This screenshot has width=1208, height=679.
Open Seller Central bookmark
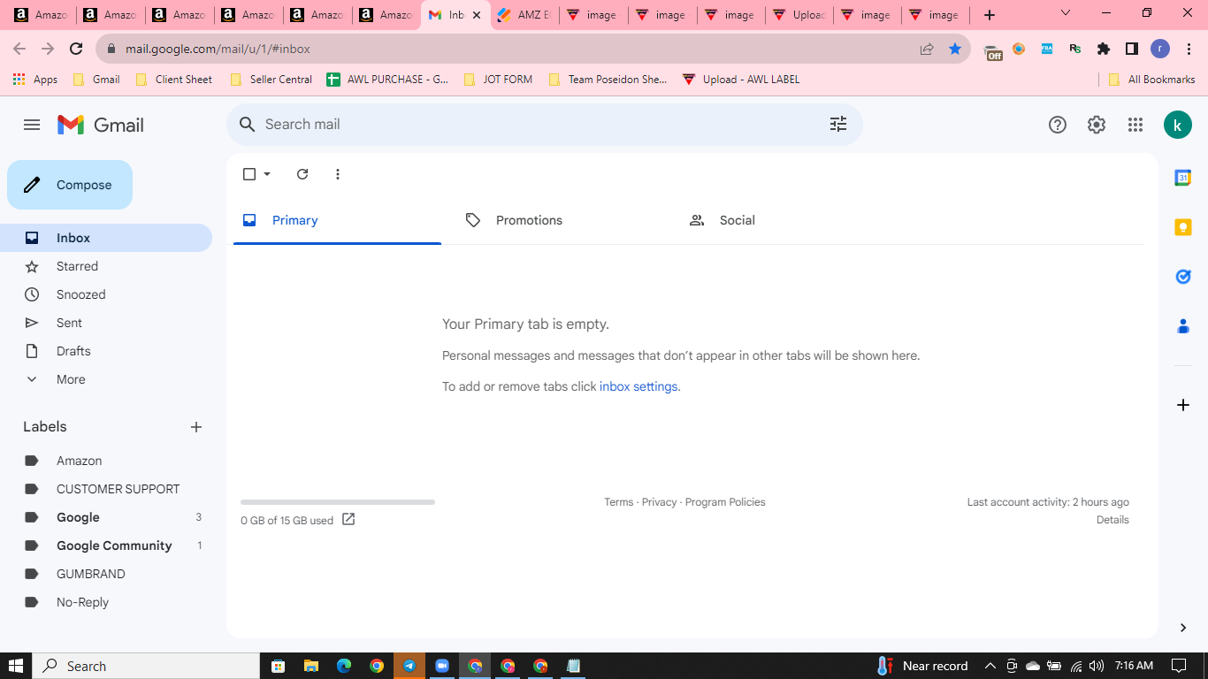click(271, 80)
